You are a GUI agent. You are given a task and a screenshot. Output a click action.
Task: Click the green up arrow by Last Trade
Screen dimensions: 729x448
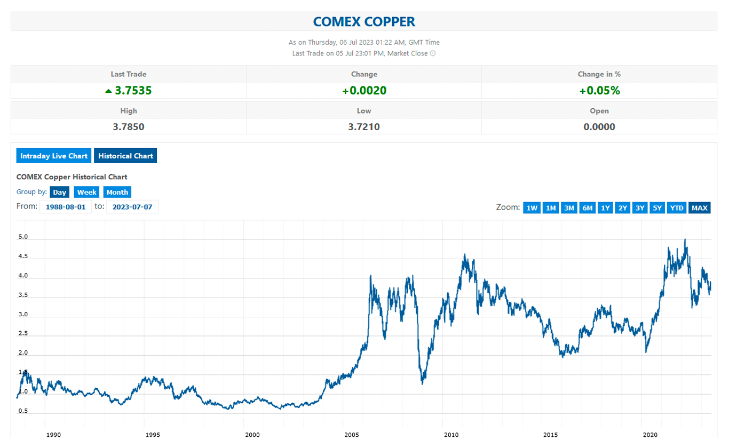click(x=108, y=91)
